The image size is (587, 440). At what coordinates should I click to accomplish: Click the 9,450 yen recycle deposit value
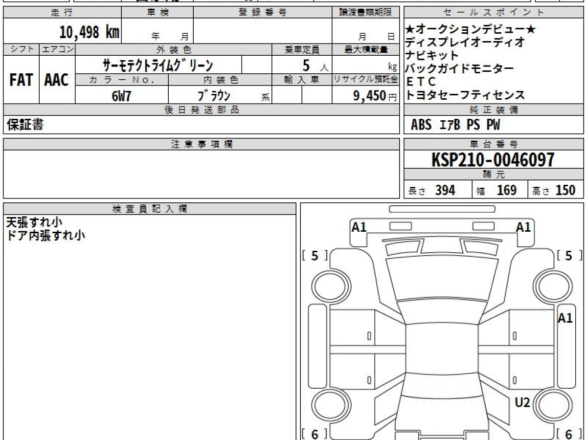click(x=370, y=96)
